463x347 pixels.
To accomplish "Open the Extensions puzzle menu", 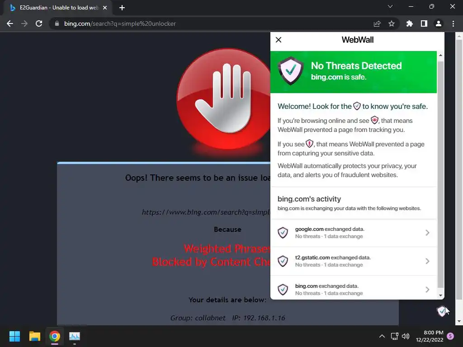I will (410, 23).
